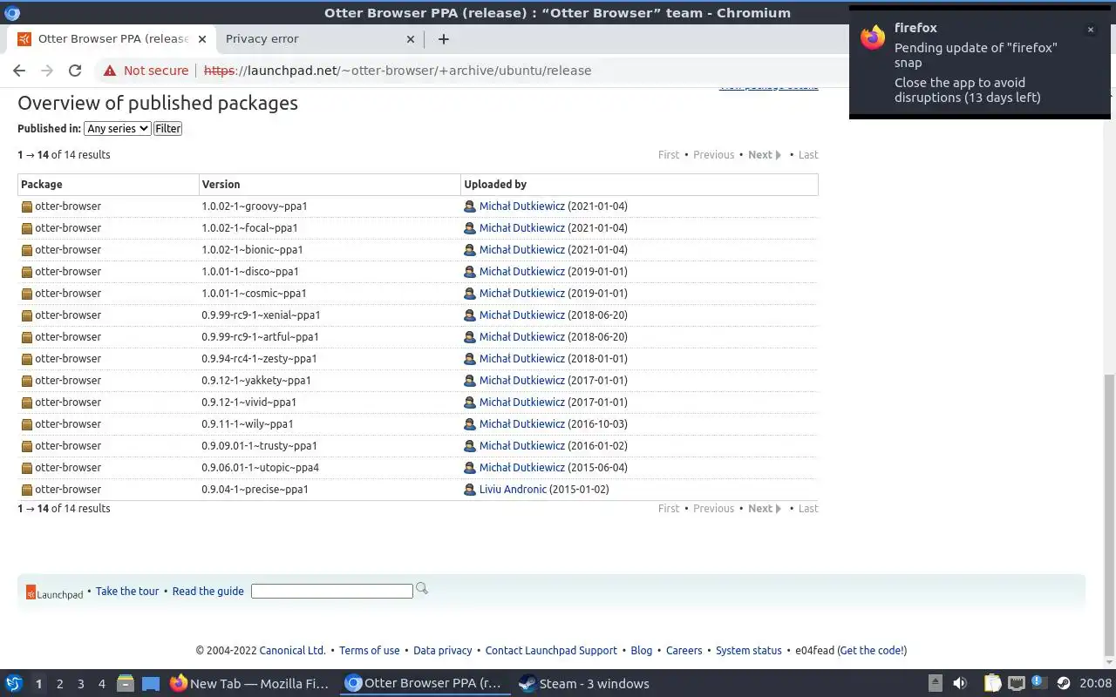Click the show desktop taskbar icon
The width and height of the screenshot is (1116, 697).
(151, 683)
